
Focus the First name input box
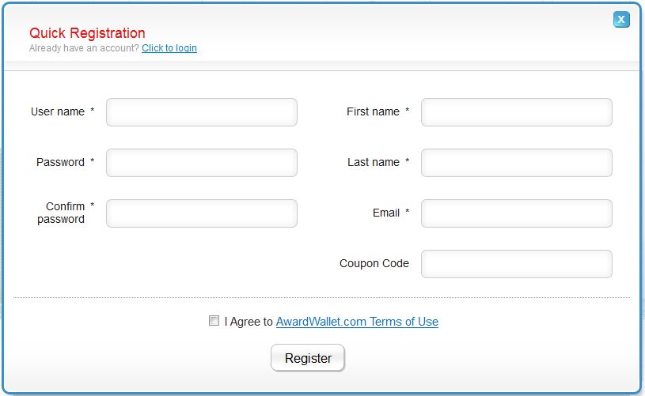click(x=517, y=112)
